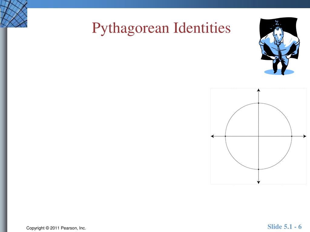
Task: Select the confused man clipart image
Action: [x=279, y=46]
